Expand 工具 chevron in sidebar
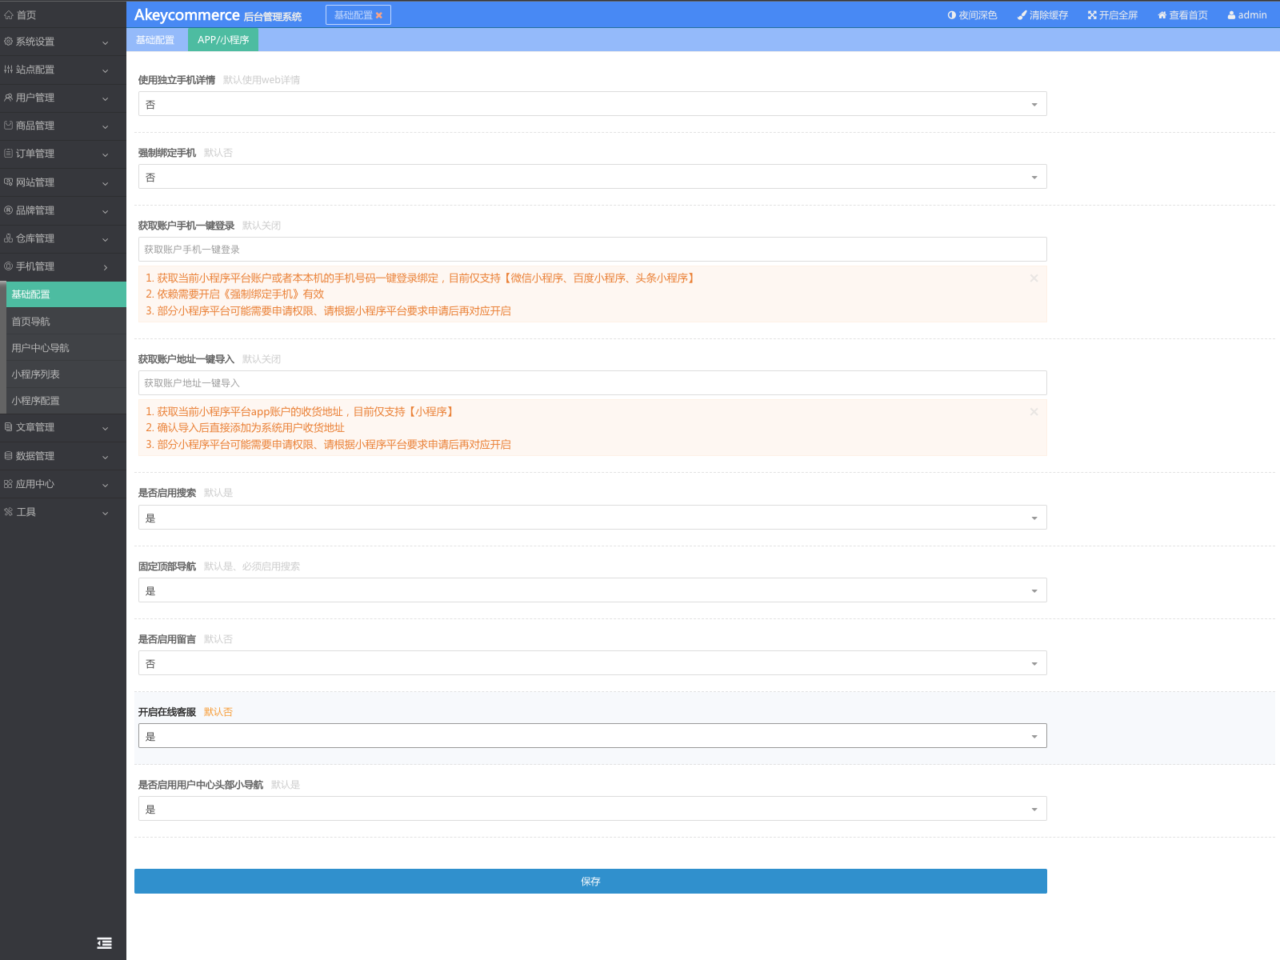This screenshot has width=1280, height=960. point(105,513)
